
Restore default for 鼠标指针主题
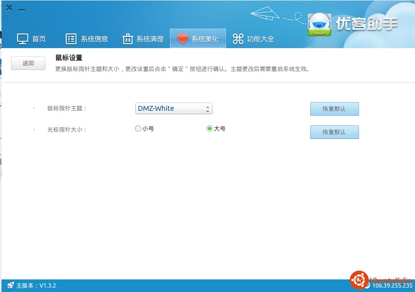334,109
